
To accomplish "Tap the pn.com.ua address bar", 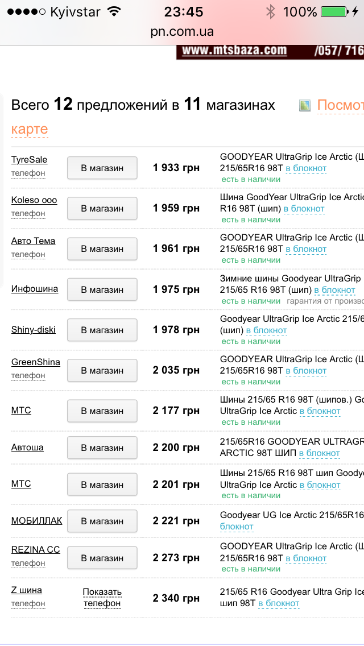I will 182,32.
